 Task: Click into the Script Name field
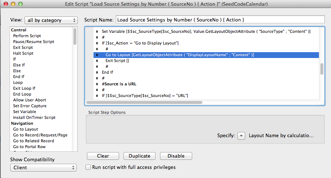220,20
